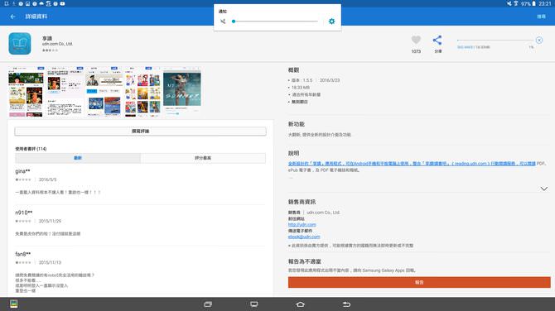Share the app via share icon
555x311 pixels.
pos(437,40)
